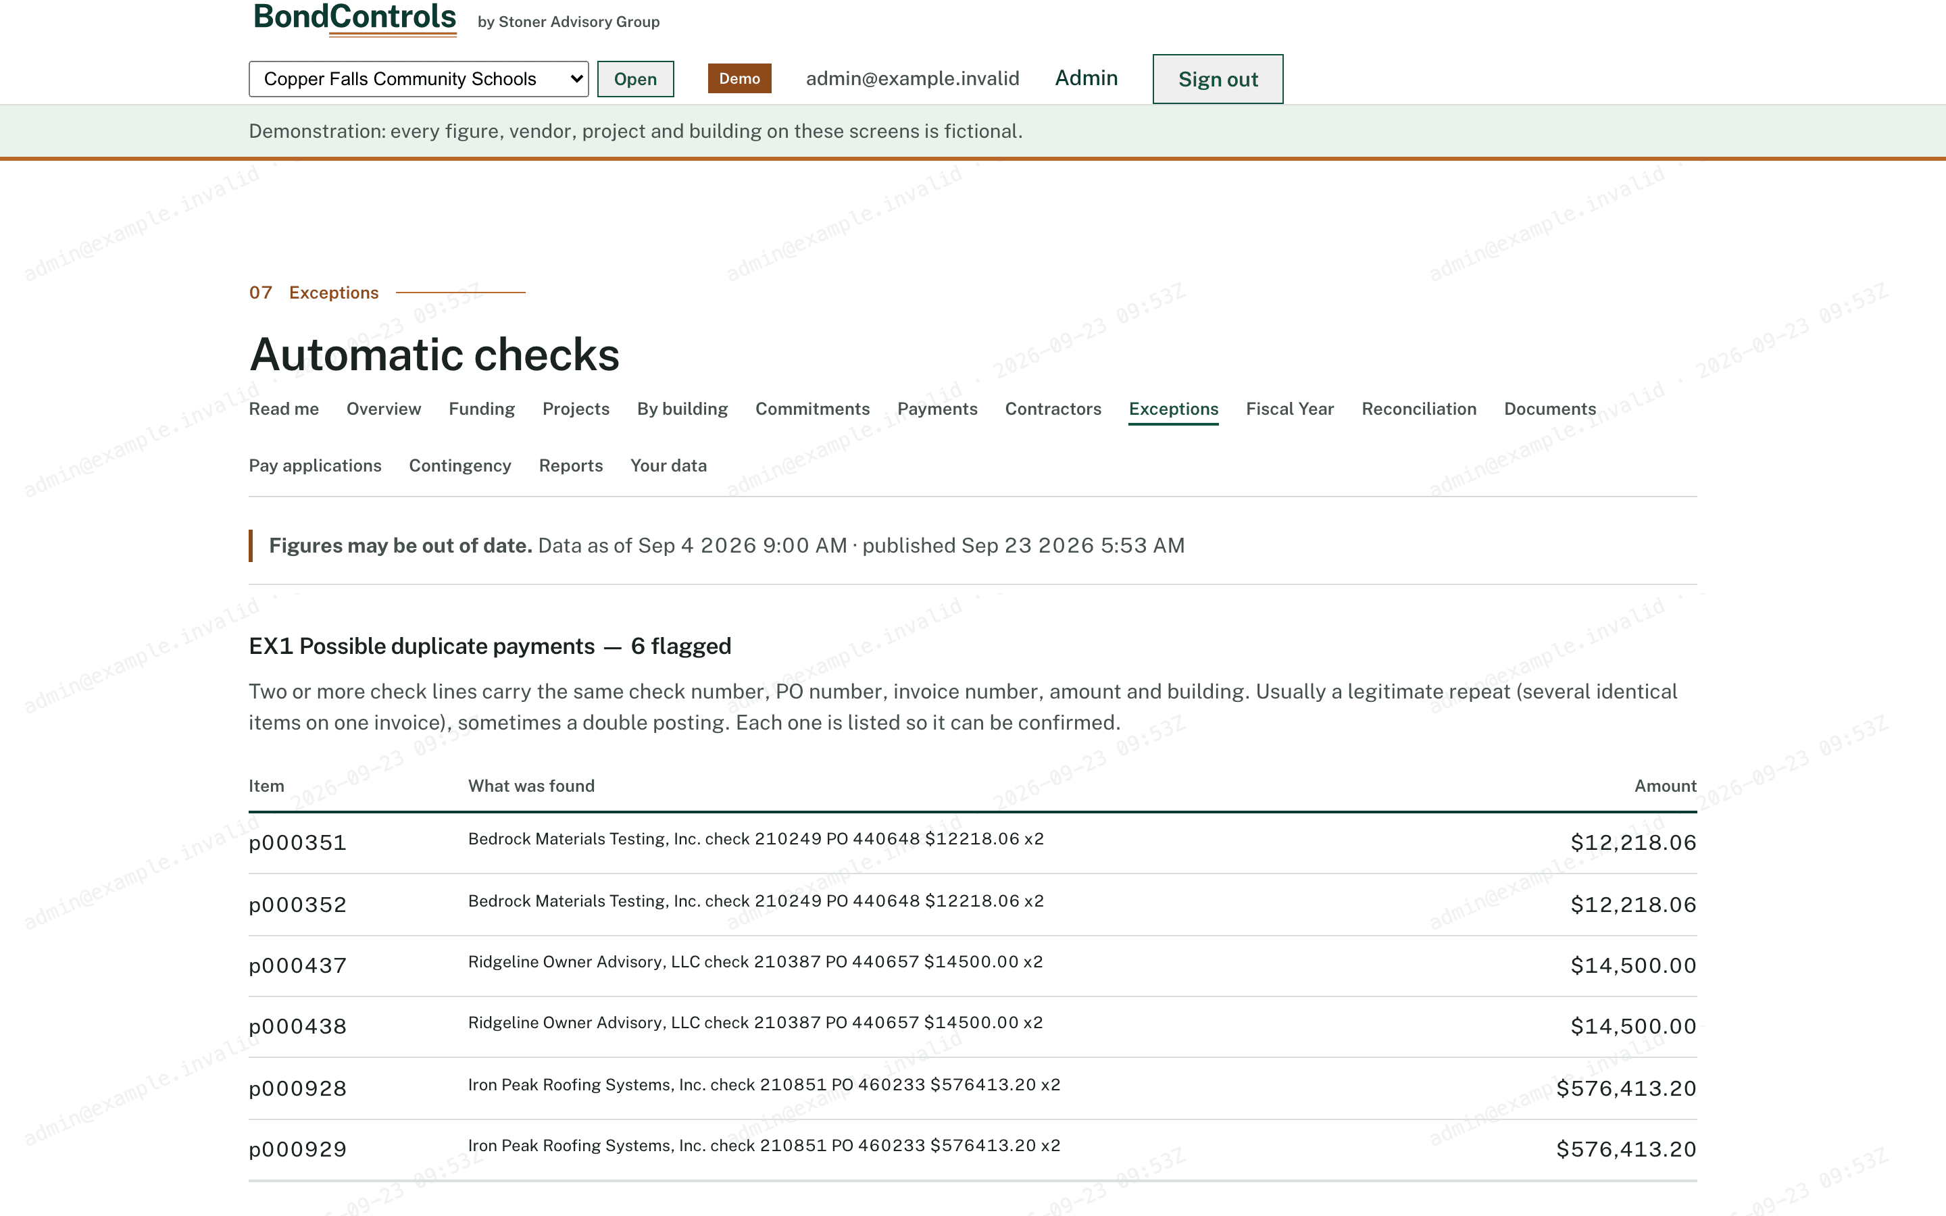Click the What was found column header
Viewport: 1946px width, 1216px height.
coord(532,786)
